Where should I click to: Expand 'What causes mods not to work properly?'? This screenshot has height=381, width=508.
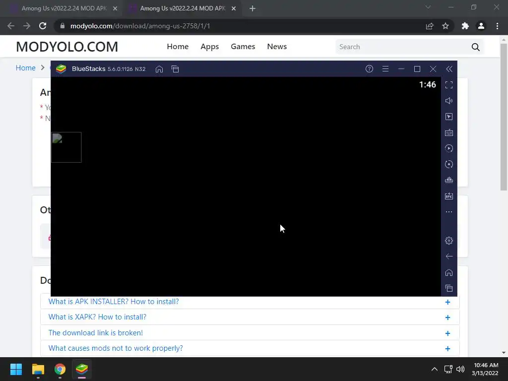pos(250,348)
